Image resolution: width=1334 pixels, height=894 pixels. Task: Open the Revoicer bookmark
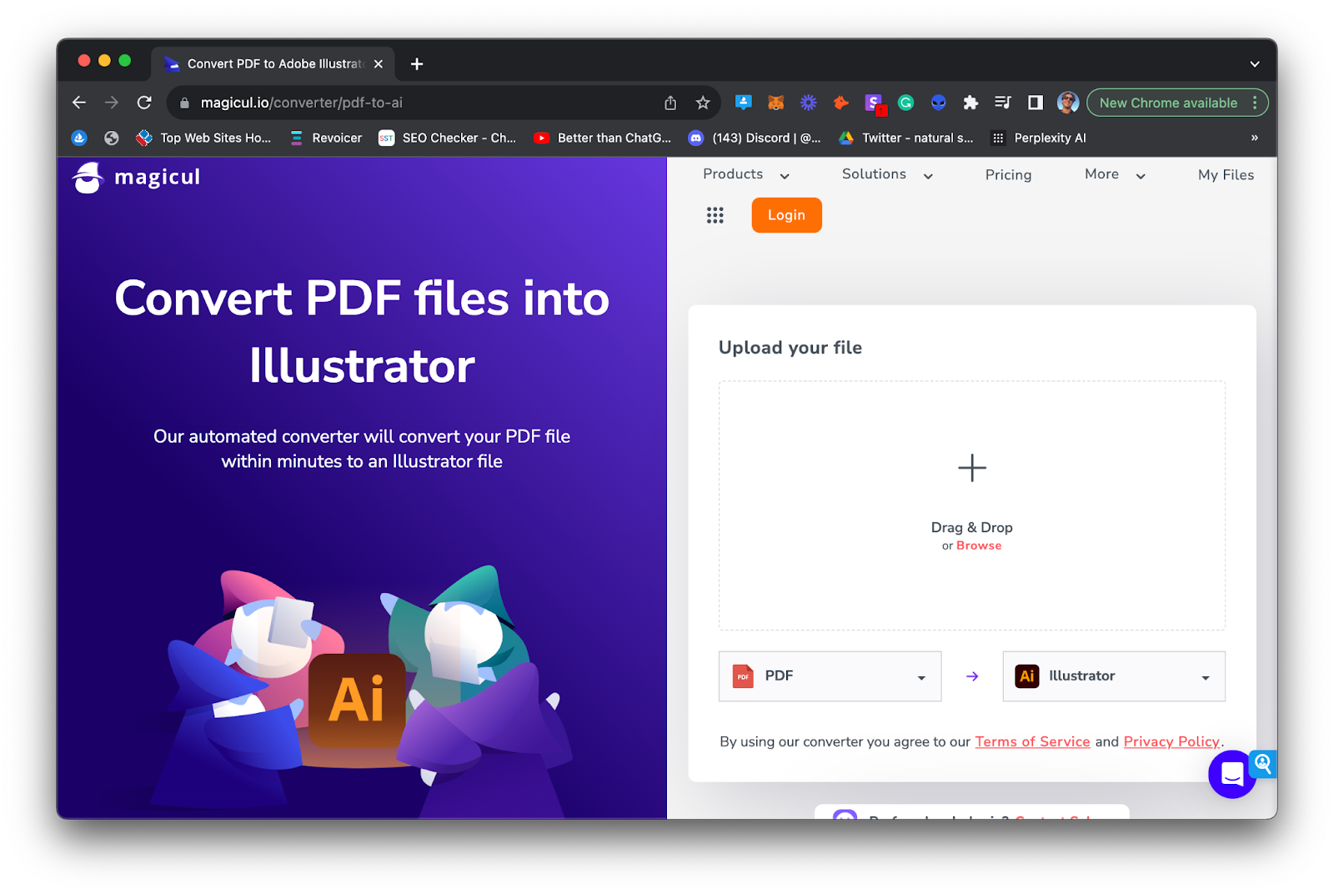pyautogui.click(x=326, y=138)
